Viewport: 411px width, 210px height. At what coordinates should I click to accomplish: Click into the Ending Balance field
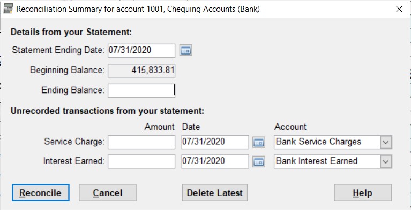(x=141, y=90)
